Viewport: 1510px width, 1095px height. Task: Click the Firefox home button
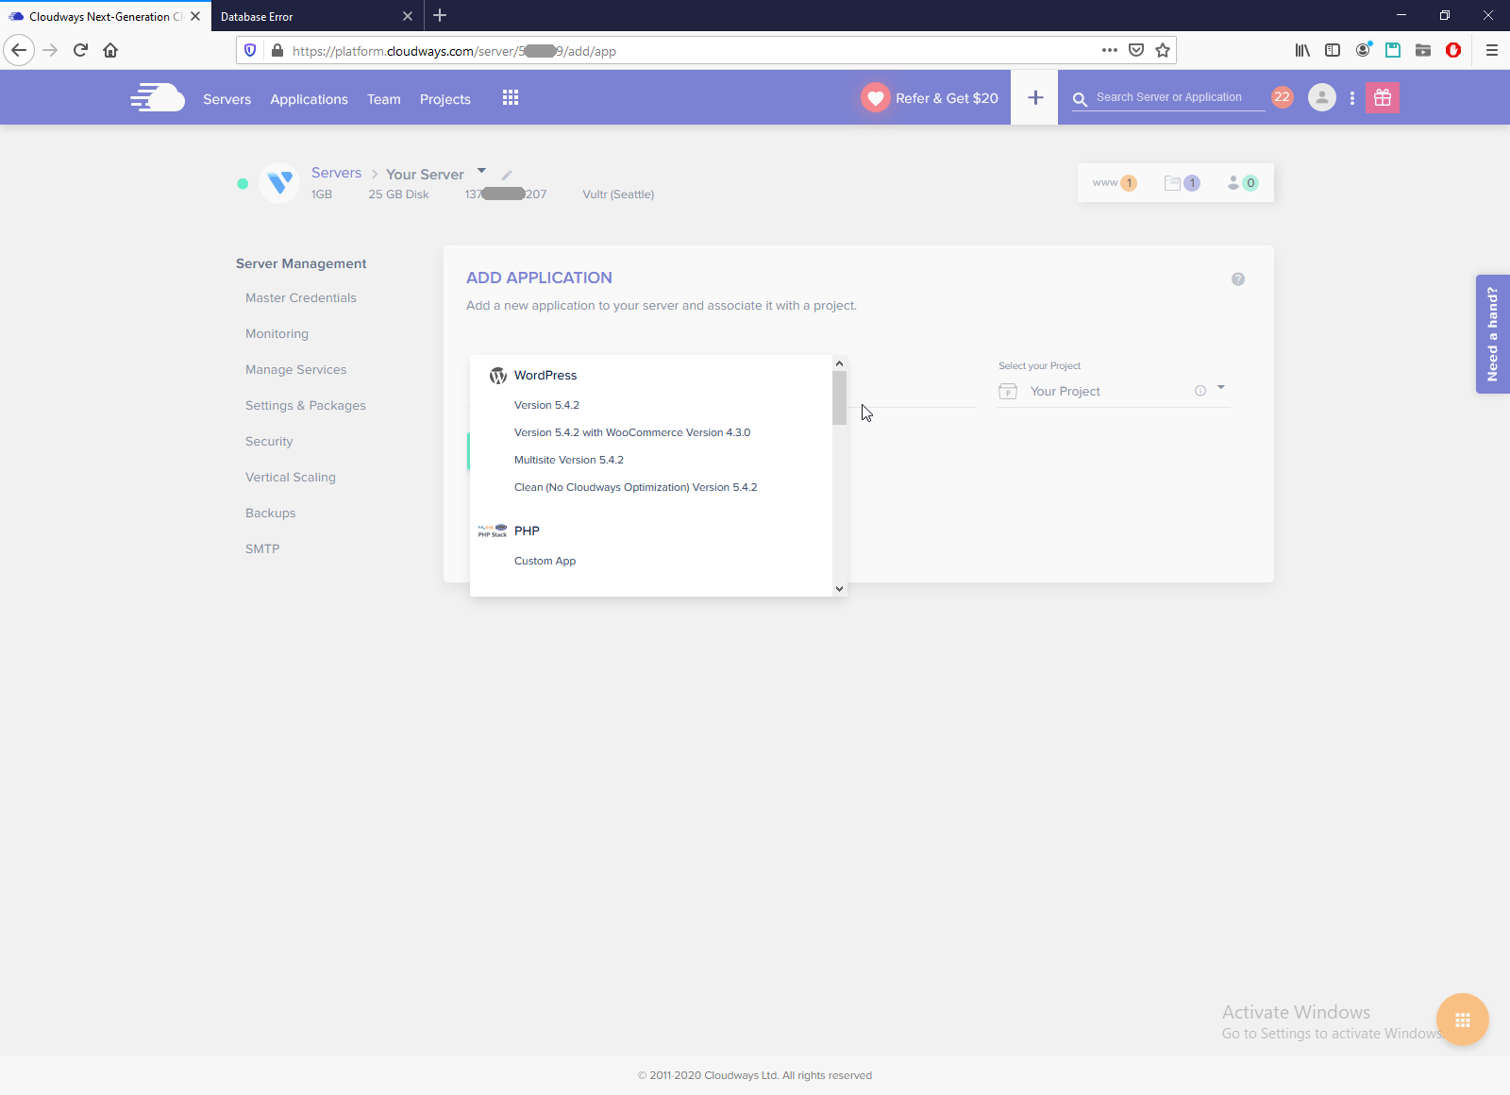tap(110, 50)
